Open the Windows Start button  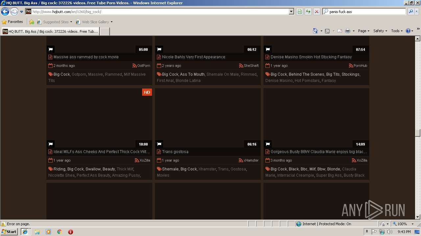pyautogui.click(x=9, y=232)
